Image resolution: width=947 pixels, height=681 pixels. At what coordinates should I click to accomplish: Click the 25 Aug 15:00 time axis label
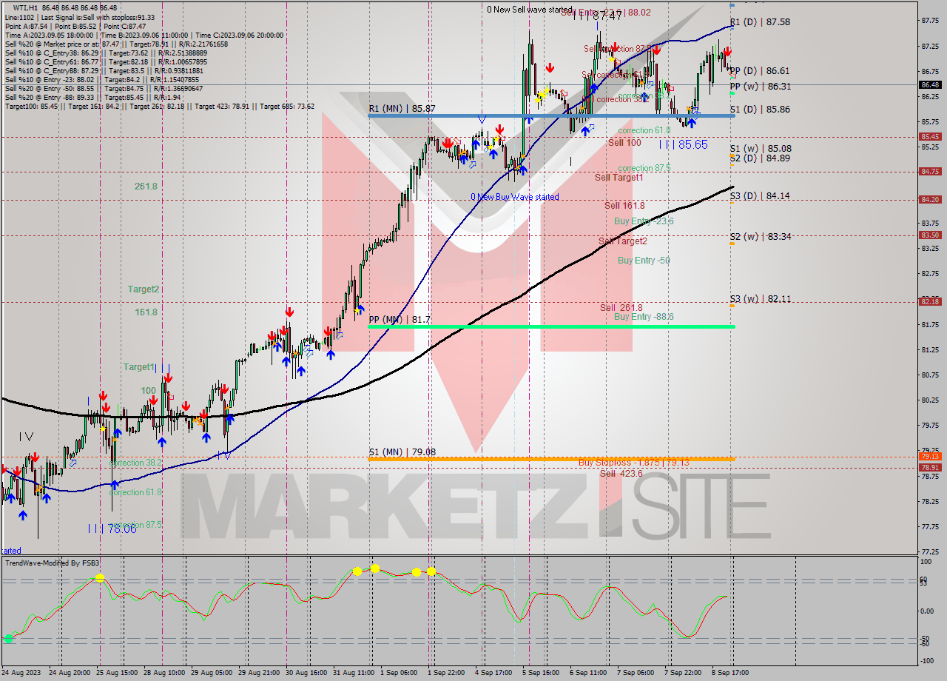(x=118, y=672)
